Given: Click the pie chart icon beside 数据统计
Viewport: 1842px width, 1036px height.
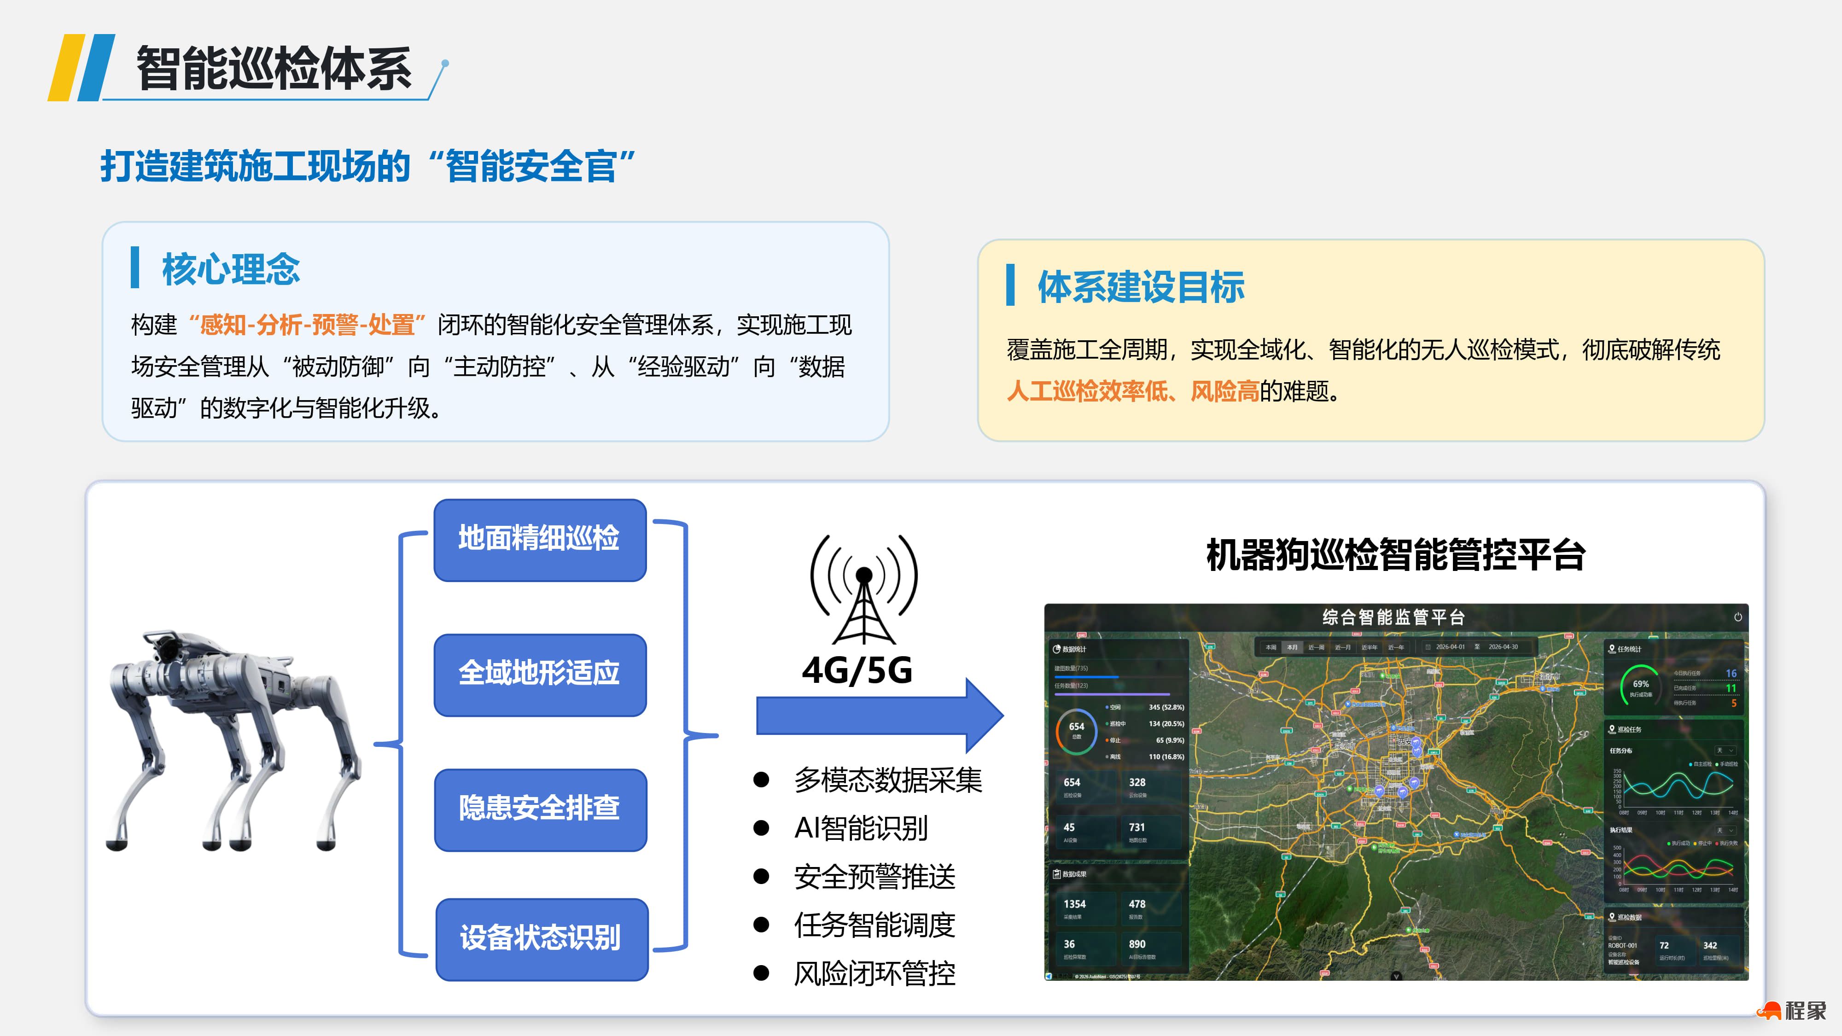Looking at the screenshot, I should click(x=1056, y=649).
